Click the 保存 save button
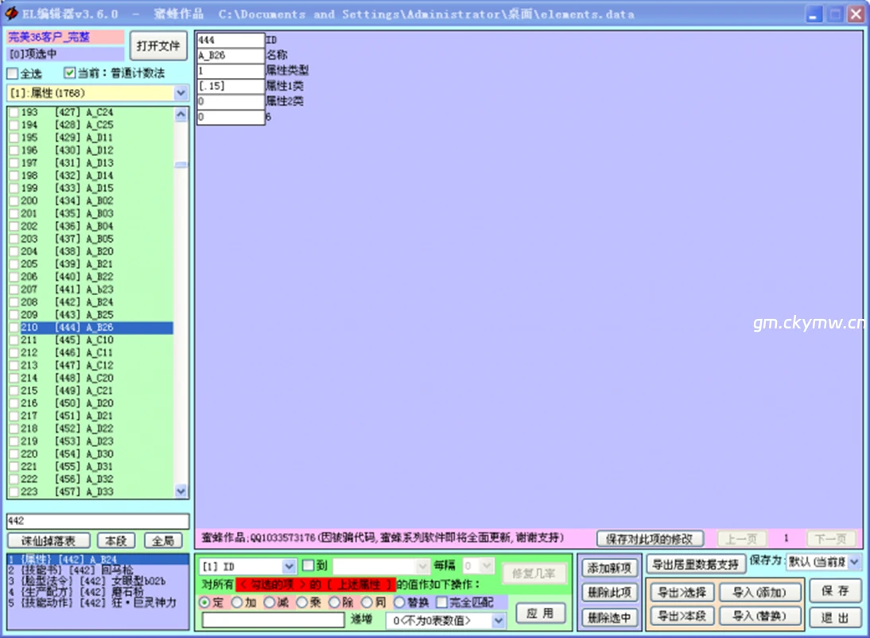This screenshot has width=870, height=638. 835,591
